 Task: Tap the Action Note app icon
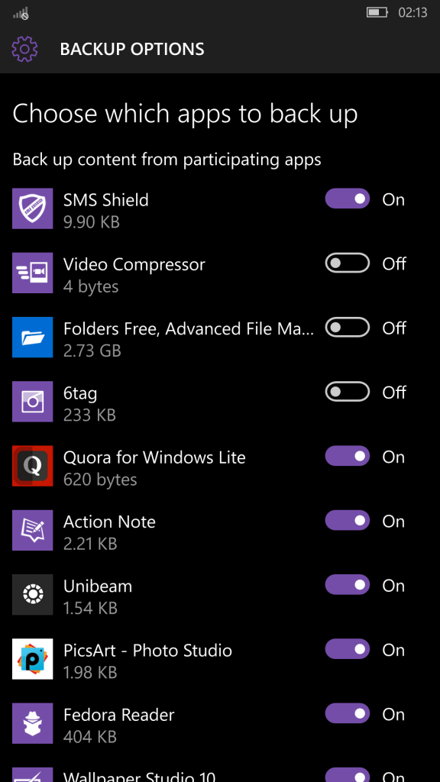pos(32,530)
